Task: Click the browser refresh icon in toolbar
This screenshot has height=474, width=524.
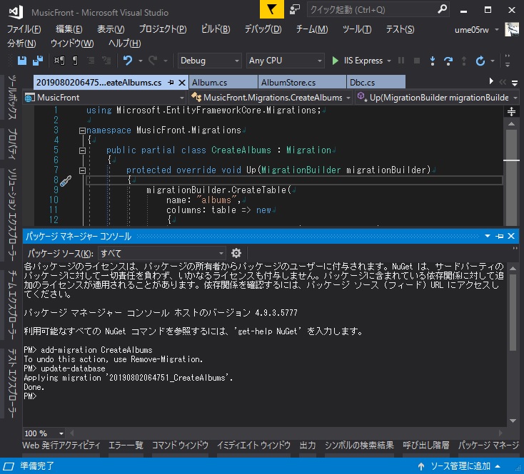Action: pos(480,61)
